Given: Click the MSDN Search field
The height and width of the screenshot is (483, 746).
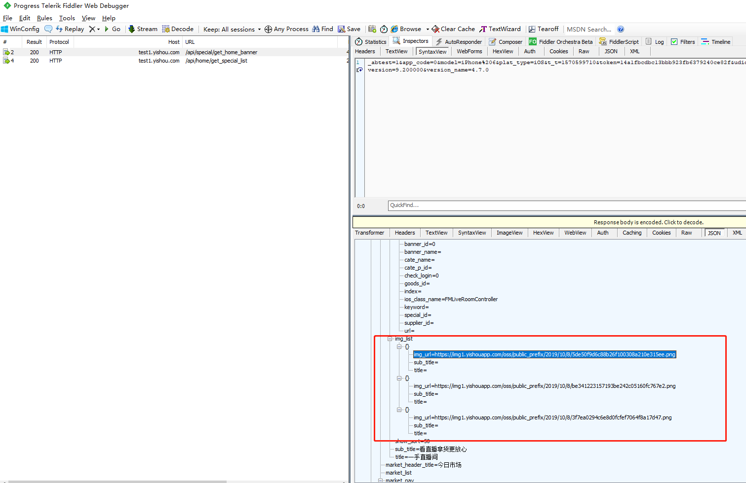Looking at the screenshot, I should (589, 29).
